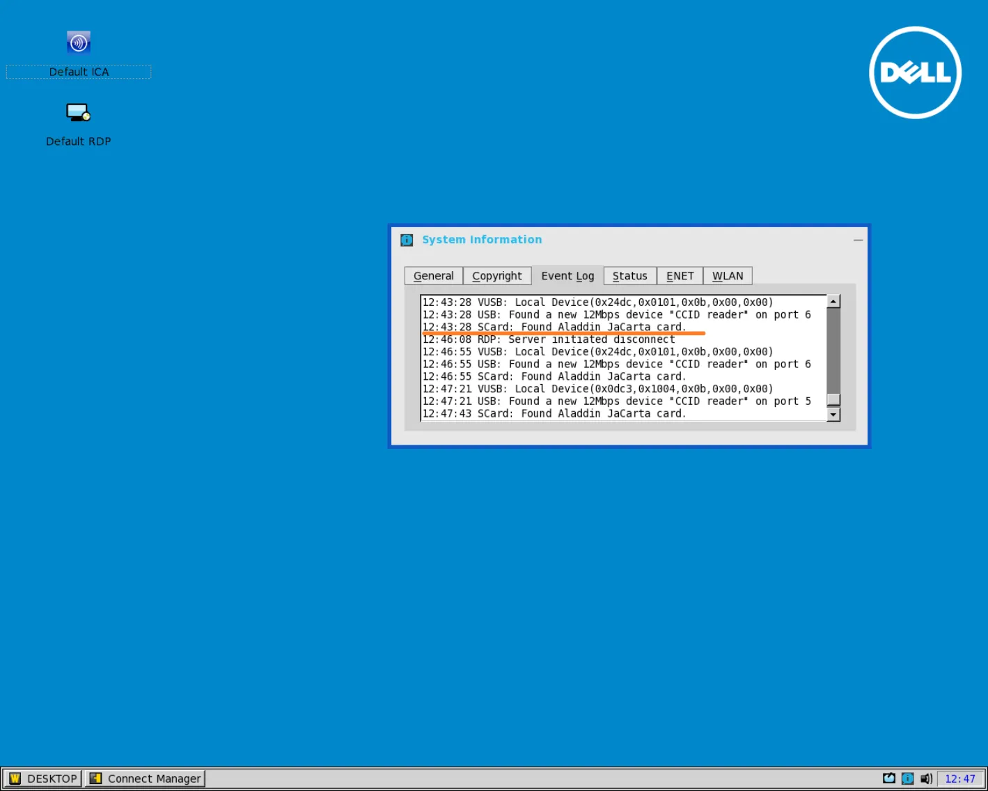Click the 12:47 taskbar clock
The width and height of the screenshot is (988, 791).
tap(960, 778)
